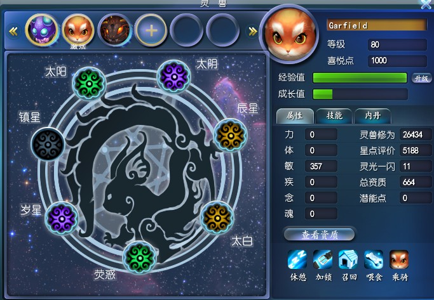Select the gold 辰星 star orb
The width and height of the screenshot is (434, 300).
click(231, 135)
